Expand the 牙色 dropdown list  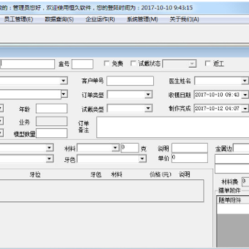coord(142,158)
